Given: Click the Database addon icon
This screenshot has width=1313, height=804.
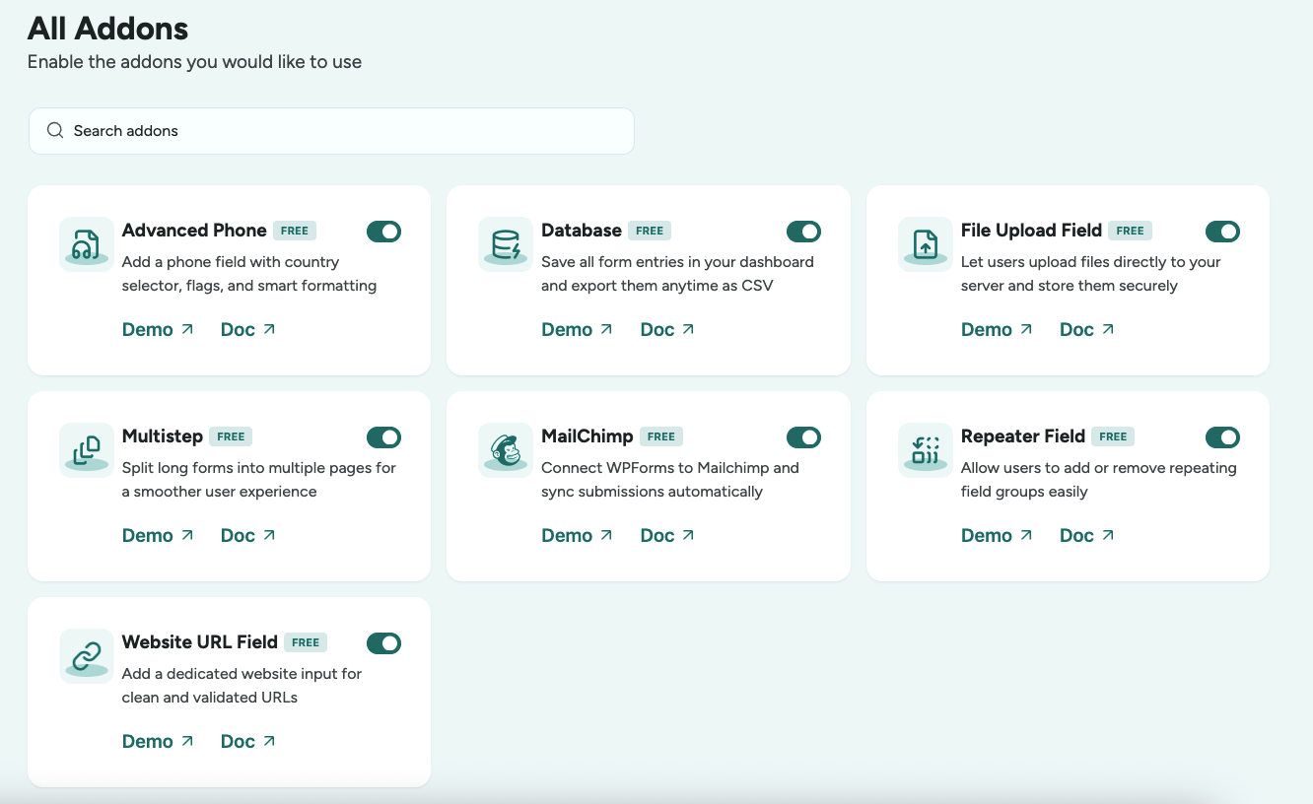Looking at the screenshot, I should tap(506, 244).
